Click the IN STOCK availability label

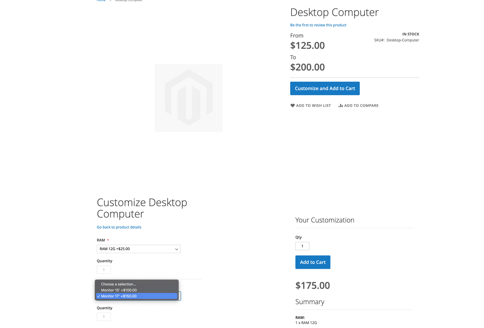(x=410, y=34)
